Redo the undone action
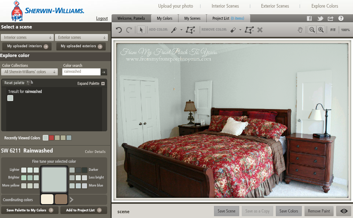353x218 pixels. (x=128, y=30)
